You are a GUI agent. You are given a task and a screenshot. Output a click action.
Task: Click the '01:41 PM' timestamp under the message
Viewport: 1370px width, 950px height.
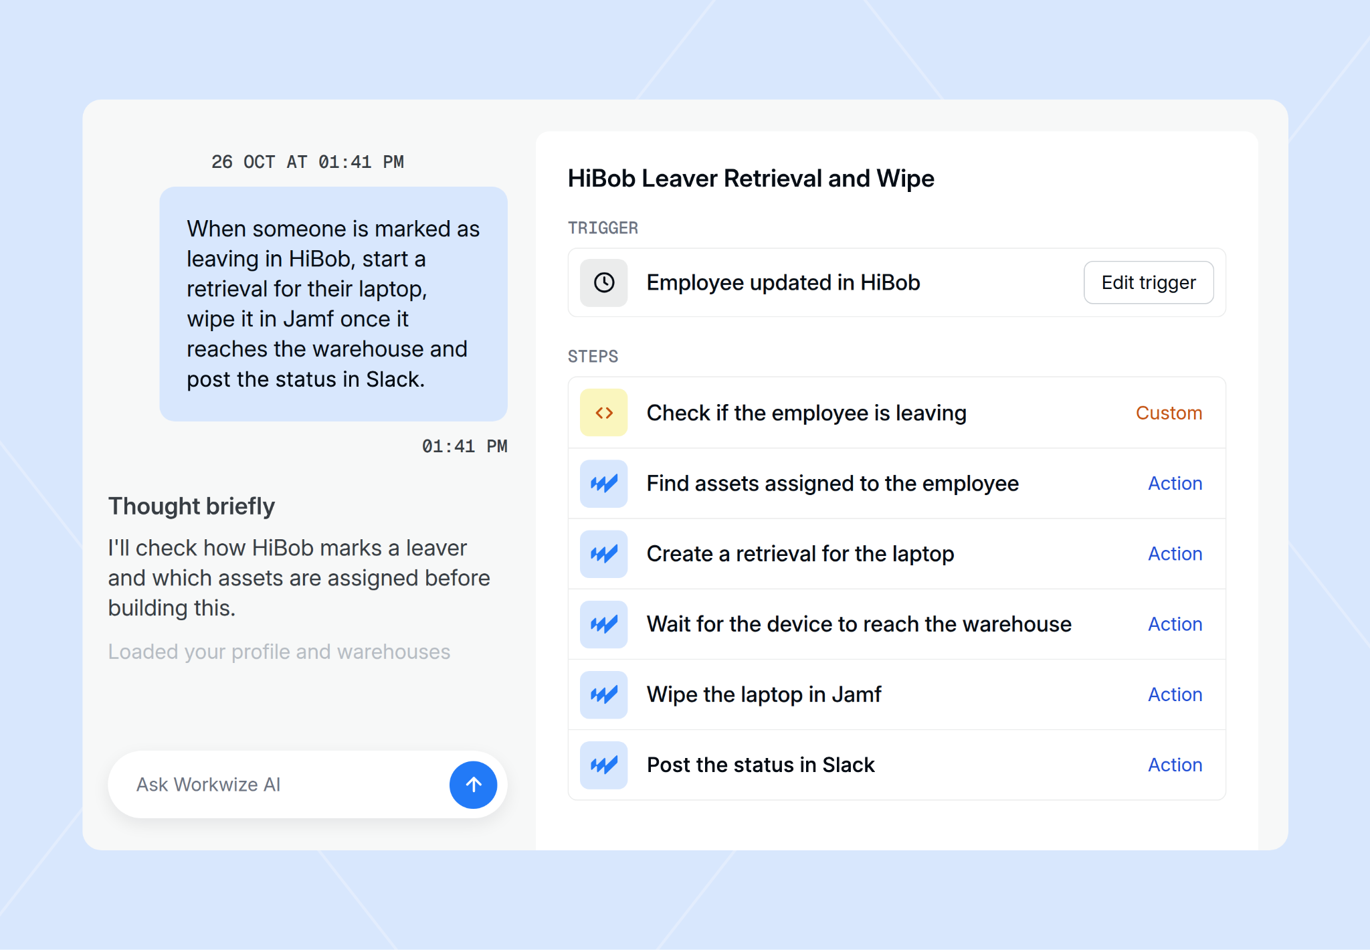coord(464,446)
